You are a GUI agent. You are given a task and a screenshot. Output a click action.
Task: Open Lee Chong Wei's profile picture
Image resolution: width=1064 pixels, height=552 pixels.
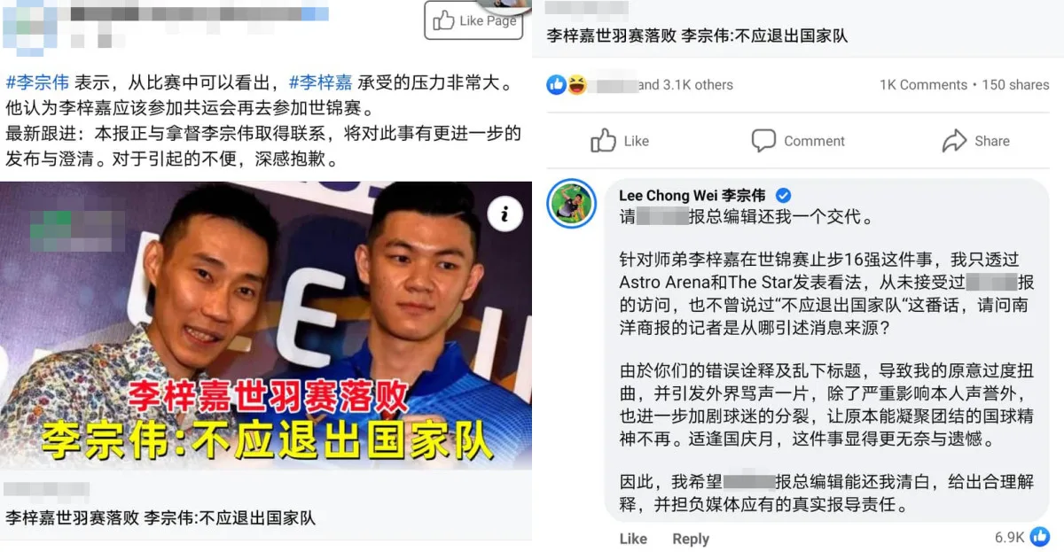click(571, 204)
